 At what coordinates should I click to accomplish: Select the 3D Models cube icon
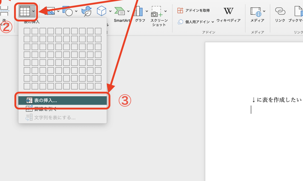click(102, 10)
